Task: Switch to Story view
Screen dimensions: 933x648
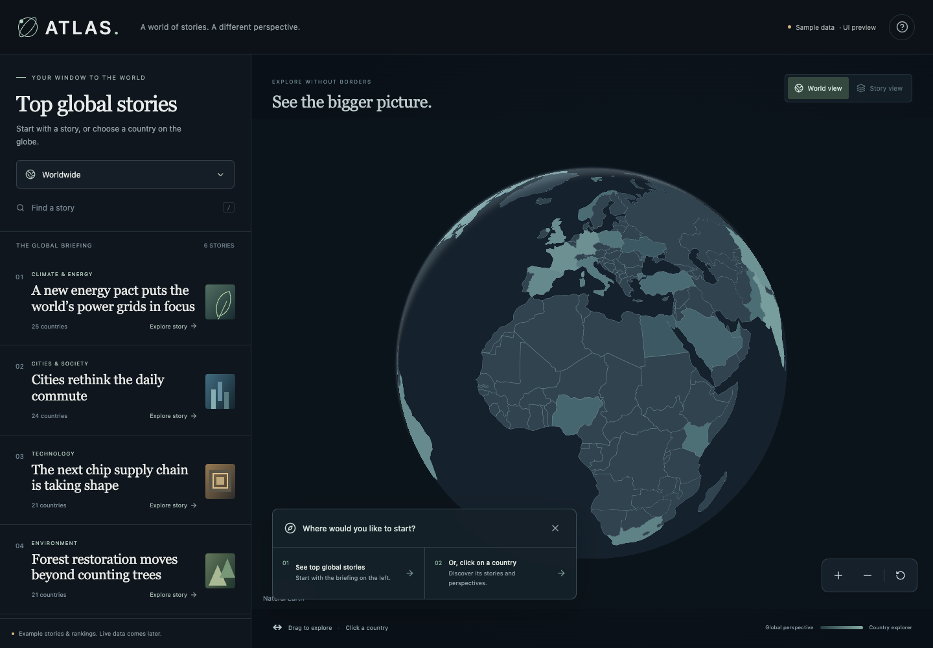Action: point(880,88)
